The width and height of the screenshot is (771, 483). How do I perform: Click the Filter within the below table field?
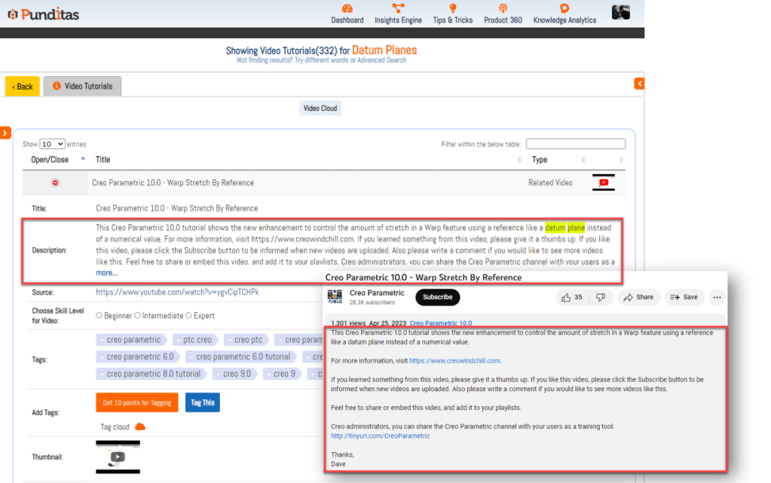575,144
